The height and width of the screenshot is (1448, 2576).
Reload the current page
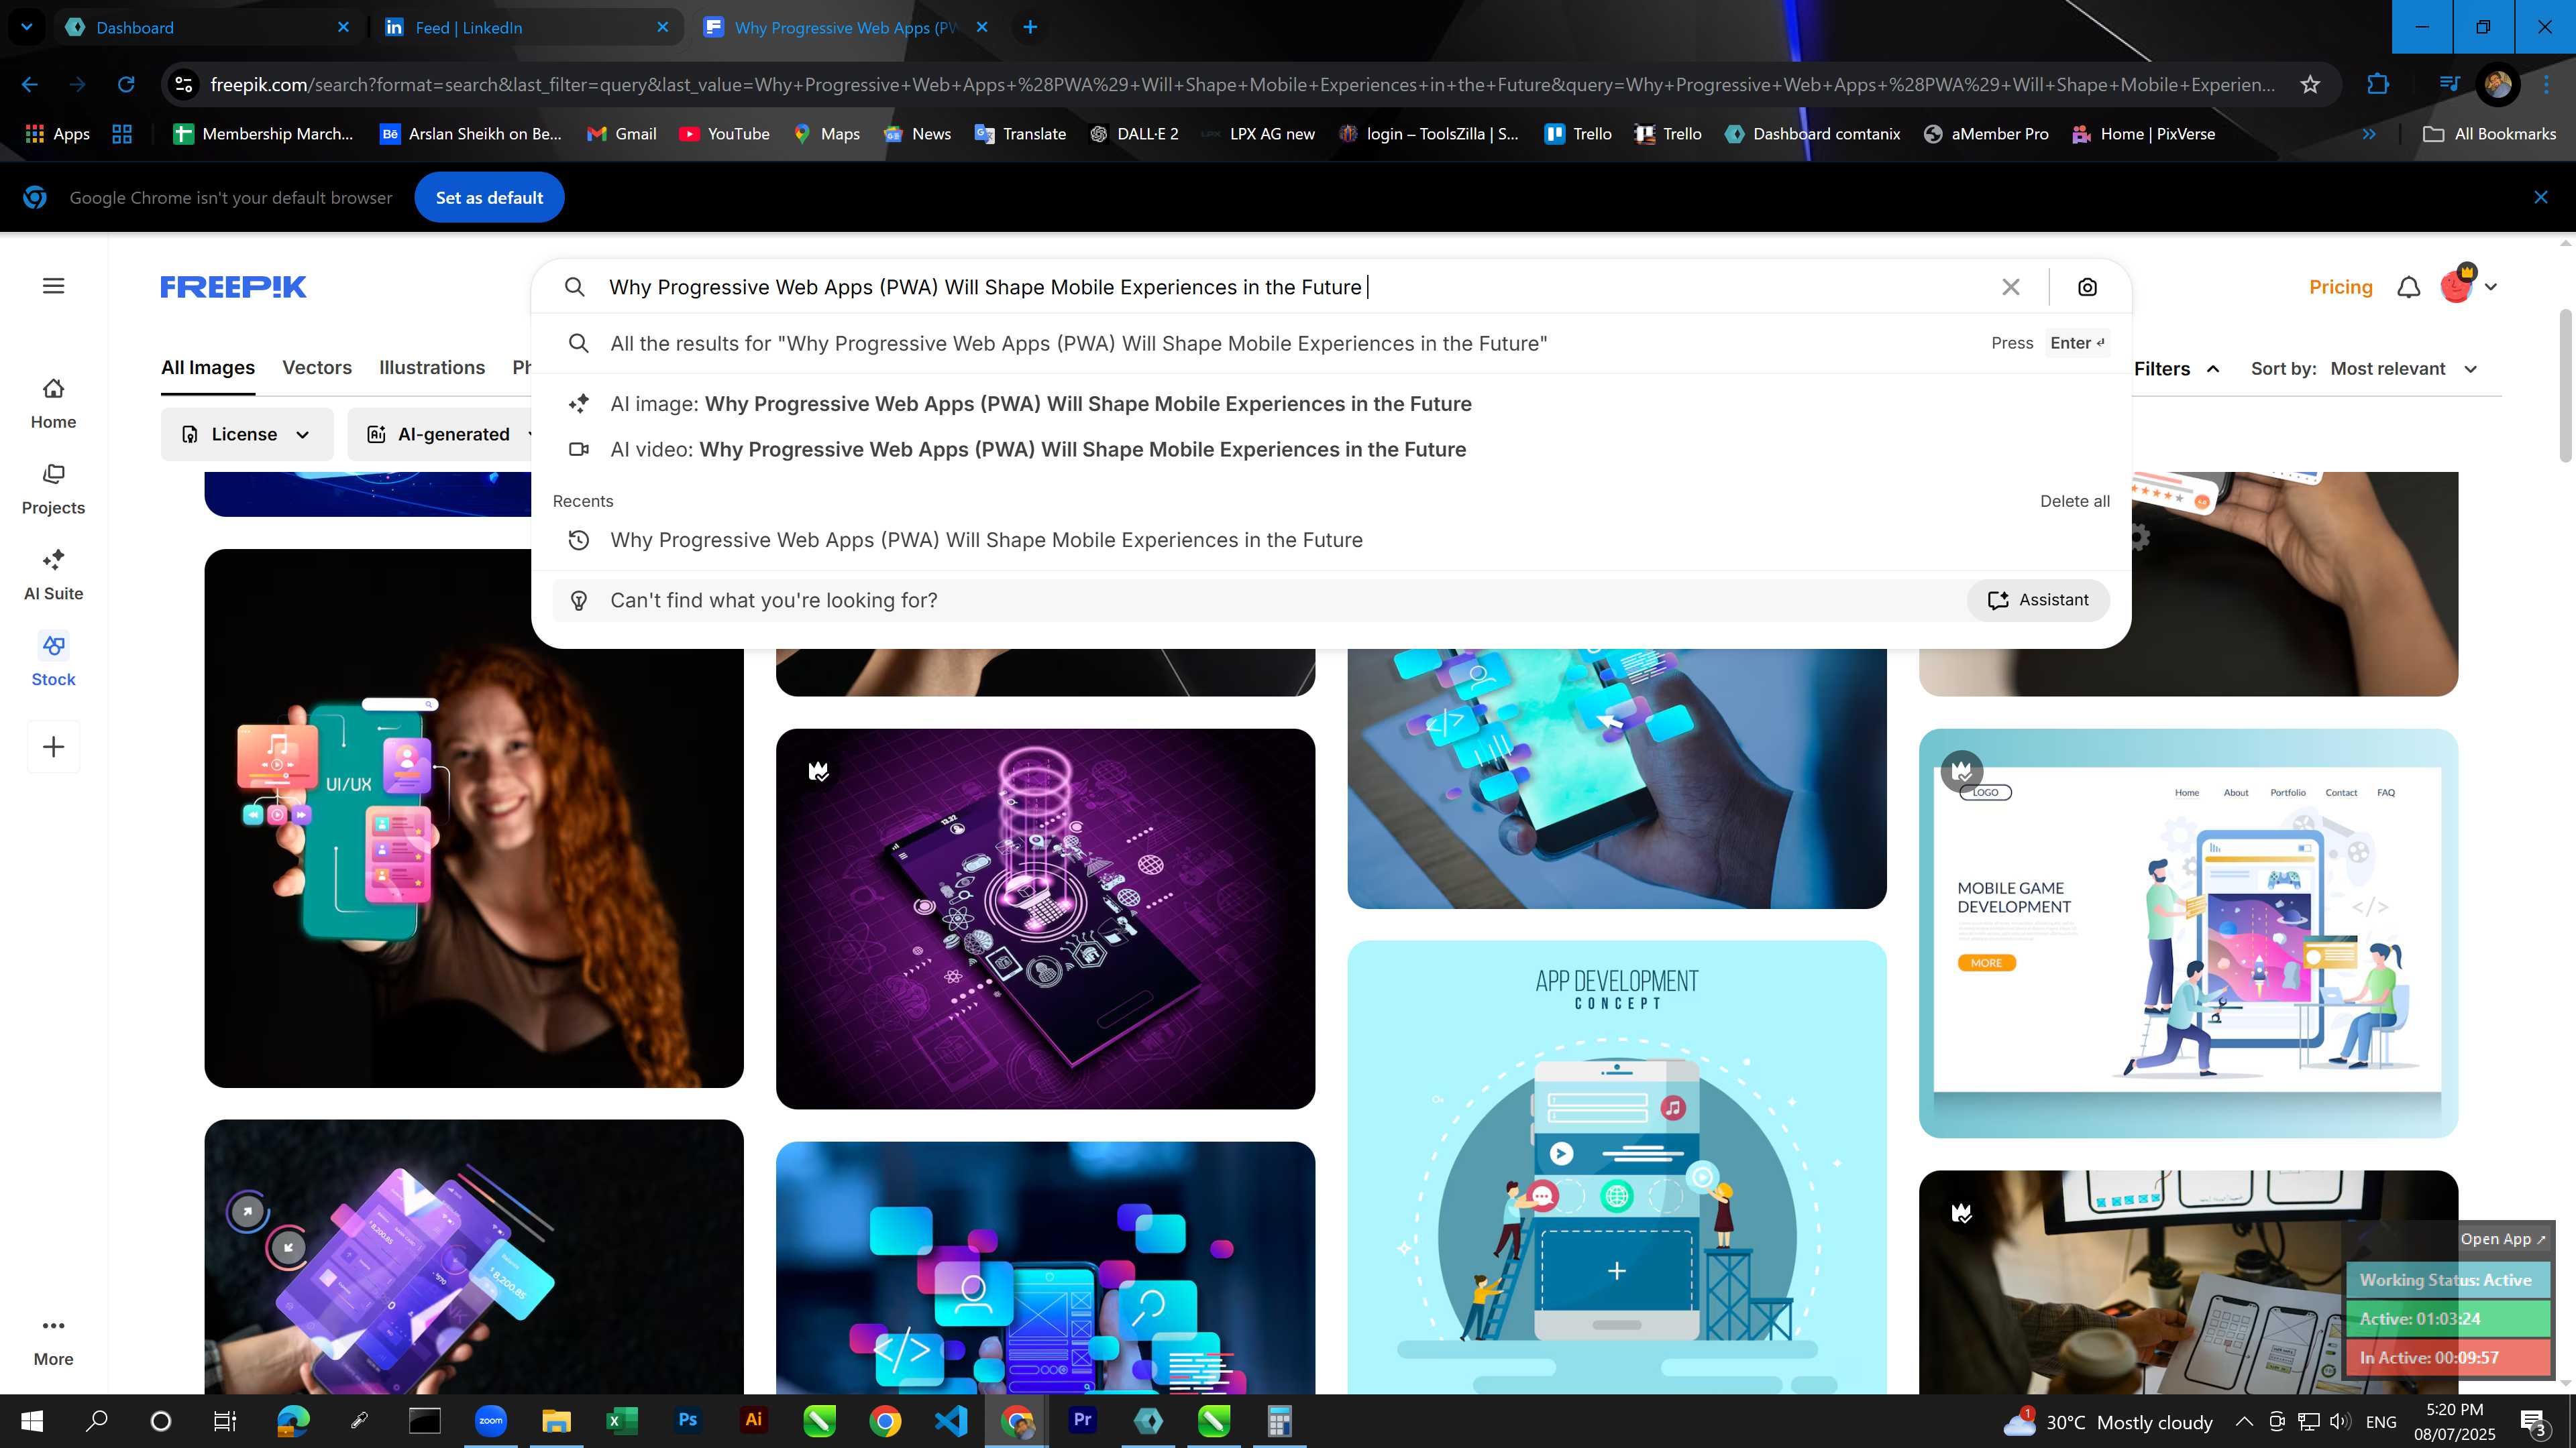click(126, 84)
